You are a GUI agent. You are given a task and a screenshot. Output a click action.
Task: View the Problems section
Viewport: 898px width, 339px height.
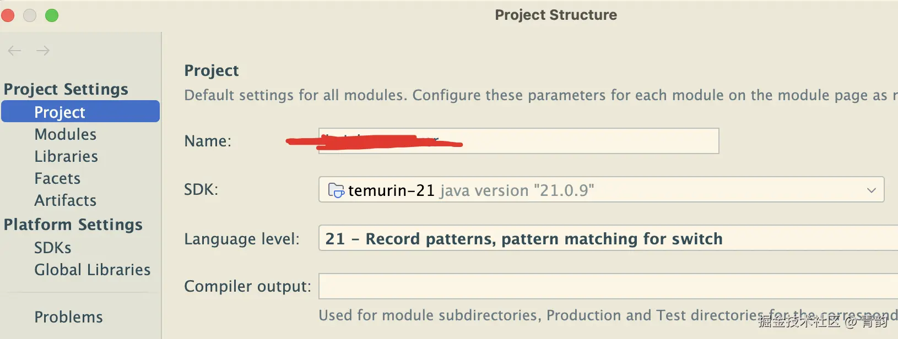point(68,317)
